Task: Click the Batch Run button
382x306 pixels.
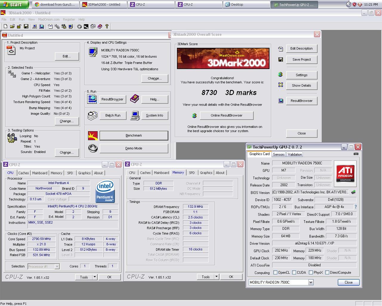Action: (x=113, y=115)
